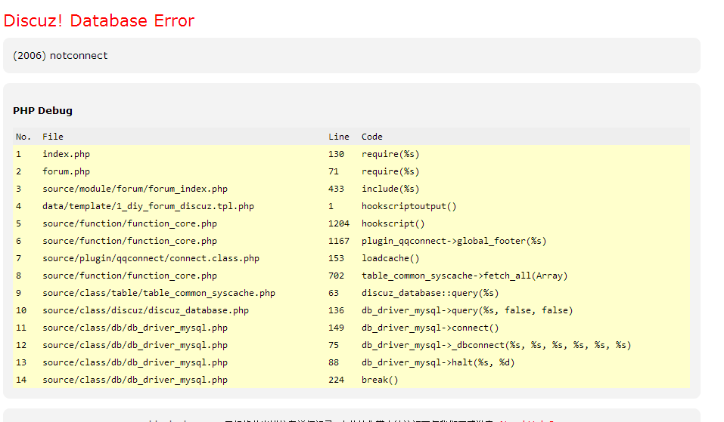Click the PHP Debug section title

tap(42, 110)
